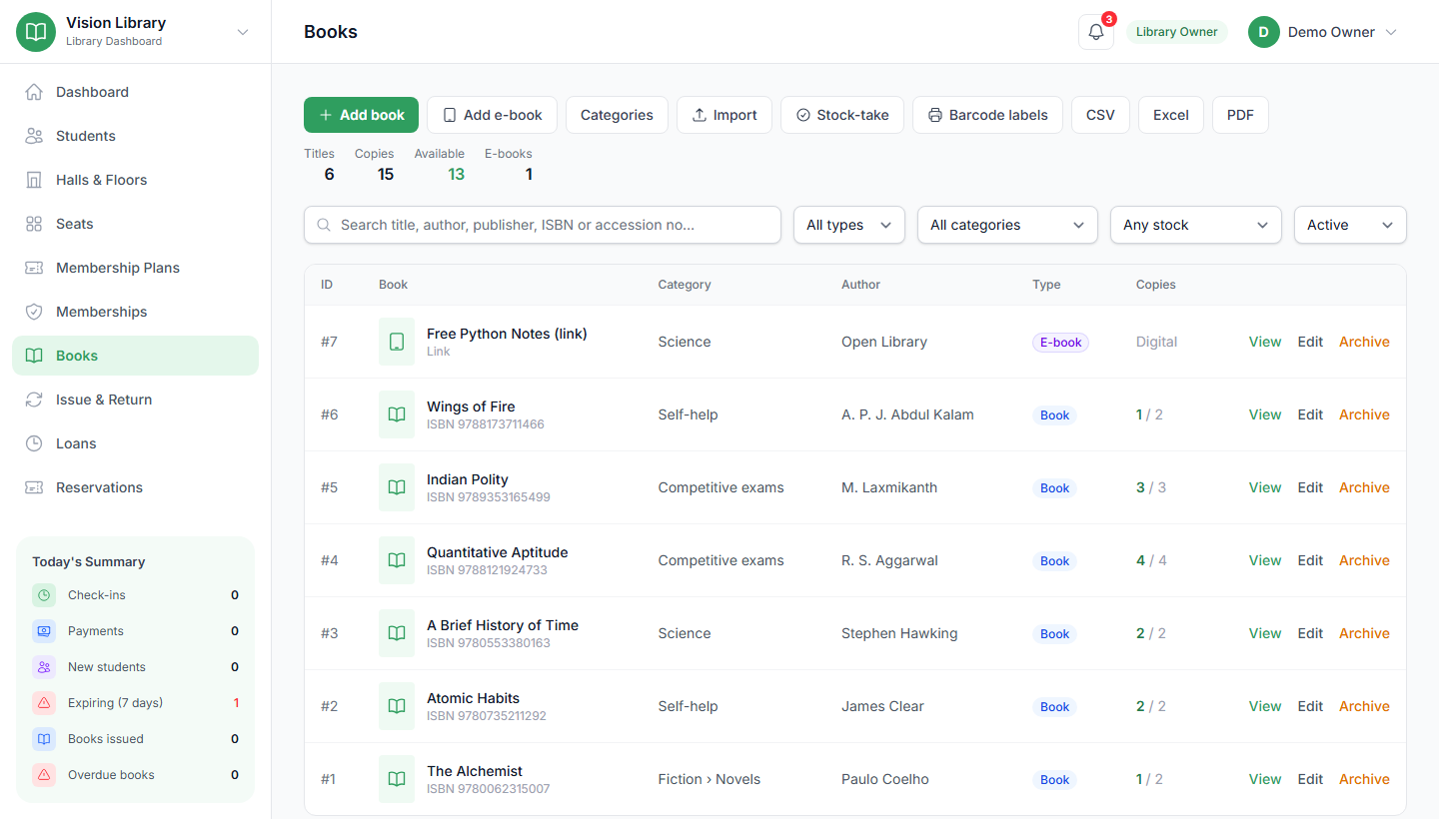
Task: Expand the Vision Library switcher chevron
Action: 243,32
